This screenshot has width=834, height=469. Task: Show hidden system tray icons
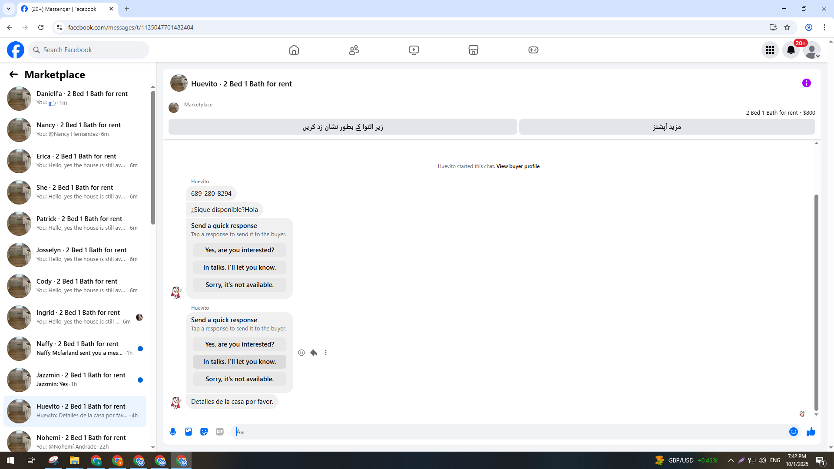731,460
